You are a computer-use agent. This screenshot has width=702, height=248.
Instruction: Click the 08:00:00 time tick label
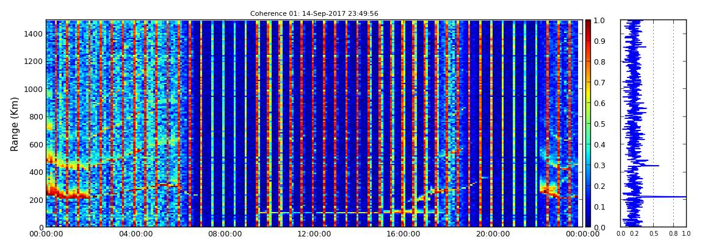(x=223, y=234)
